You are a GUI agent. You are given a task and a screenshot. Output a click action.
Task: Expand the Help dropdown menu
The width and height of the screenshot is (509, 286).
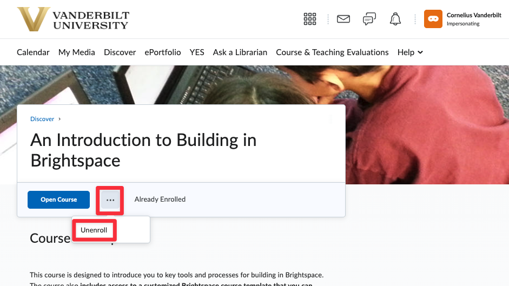[410, 52]
